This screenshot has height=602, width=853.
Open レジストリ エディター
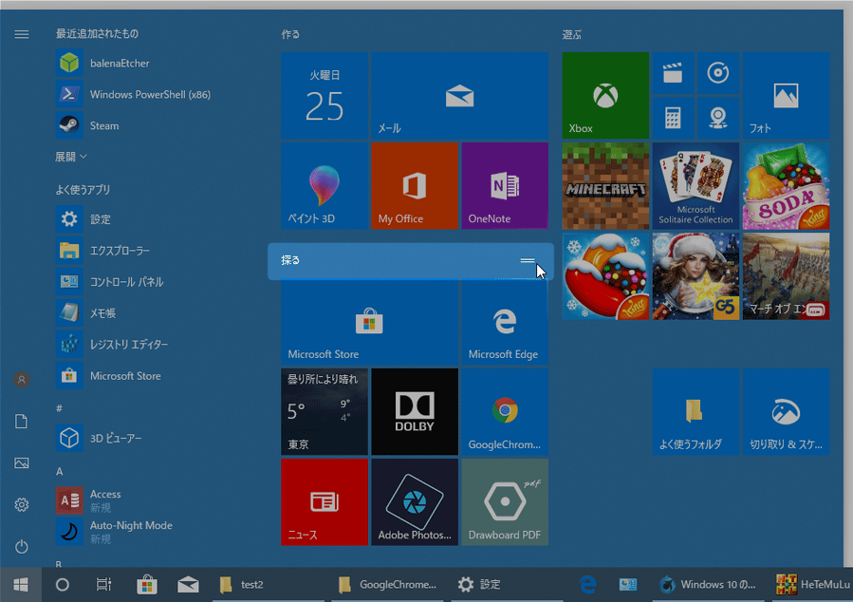112,345
